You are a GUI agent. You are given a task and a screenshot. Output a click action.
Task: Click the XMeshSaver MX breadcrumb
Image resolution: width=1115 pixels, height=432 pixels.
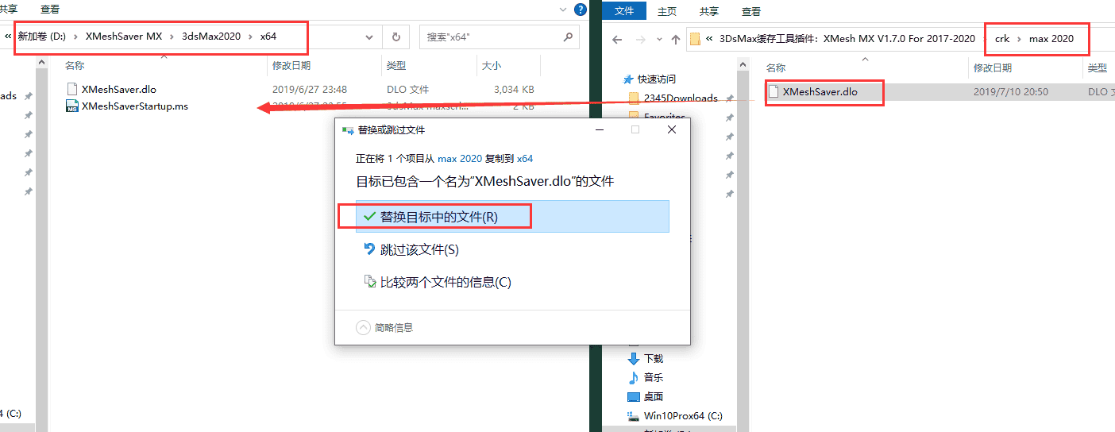(x=123, y=37)
